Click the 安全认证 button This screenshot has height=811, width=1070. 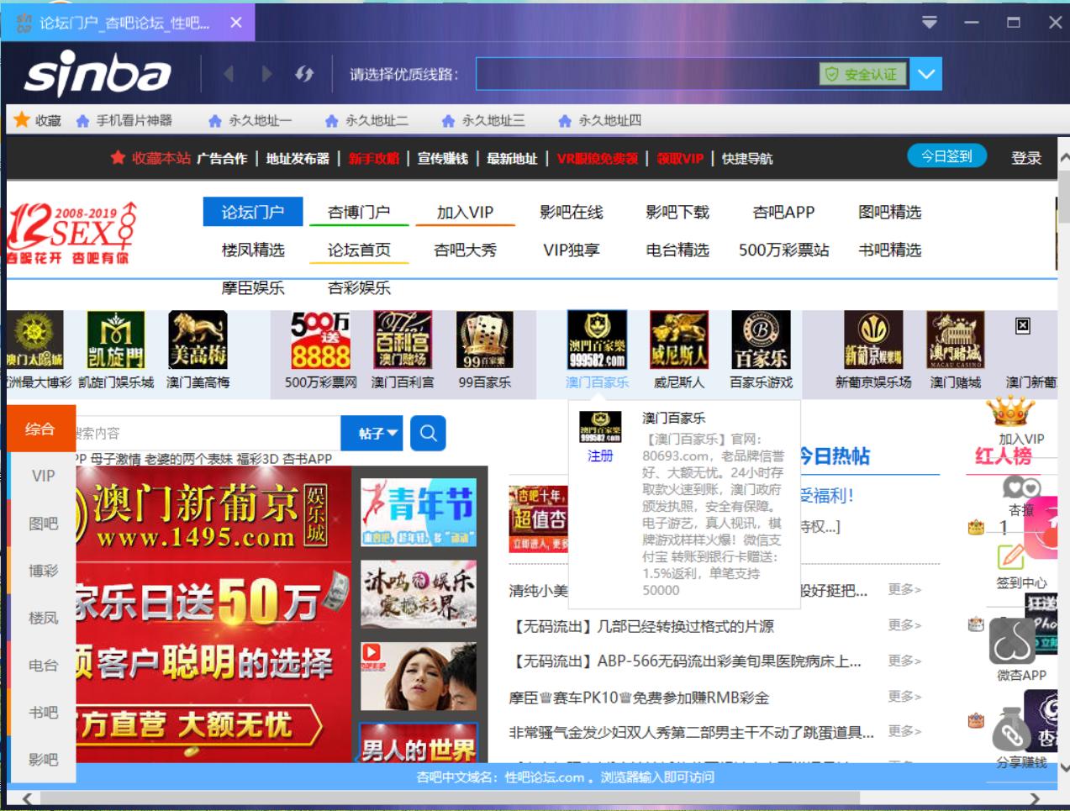click(863, 74)
